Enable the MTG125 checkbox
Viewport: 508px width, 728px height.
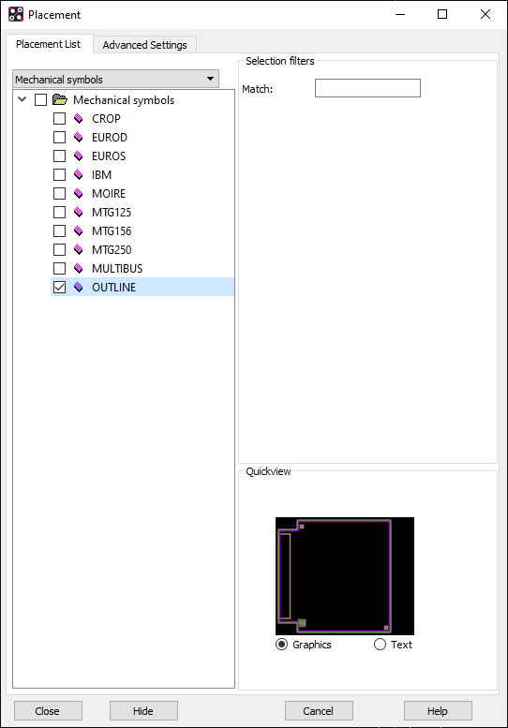(x=59, y=212)
